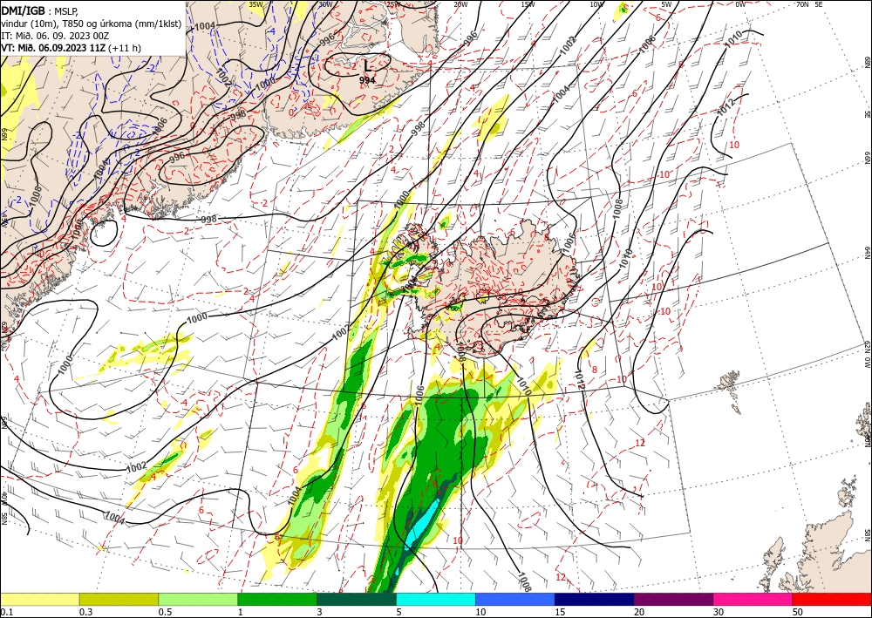
Task: Click the "70N" latitude label at top
Action: (802, 4)
